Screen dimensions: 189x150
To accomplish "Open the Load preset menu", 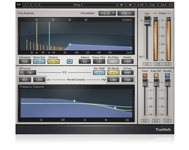I will point(152,5).
